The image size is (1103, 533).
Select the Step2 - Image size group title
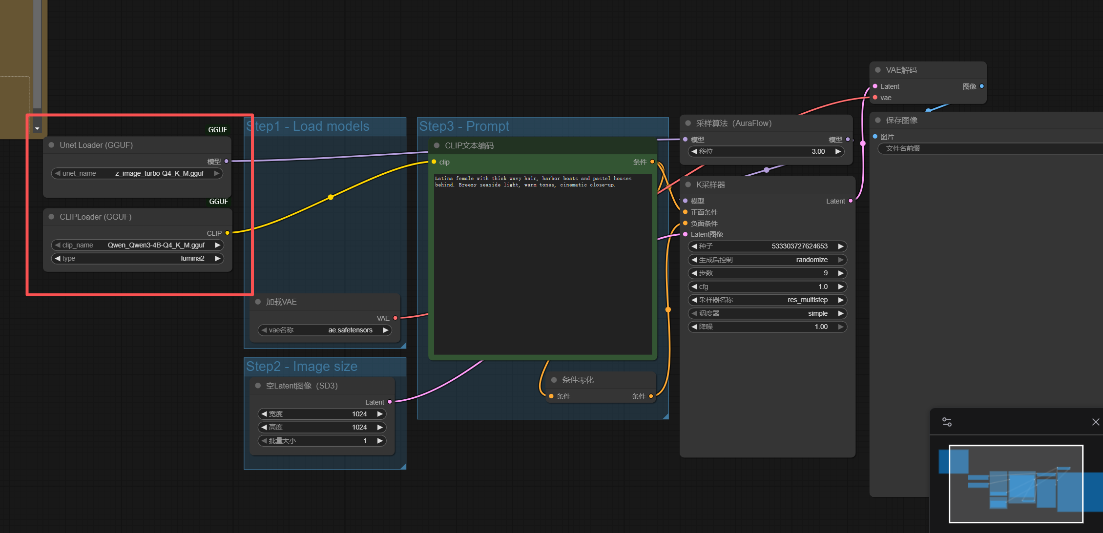[302, 367]
